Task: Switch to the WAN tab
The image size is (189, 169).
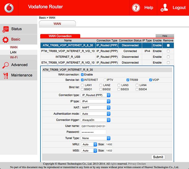Action: 57,24
